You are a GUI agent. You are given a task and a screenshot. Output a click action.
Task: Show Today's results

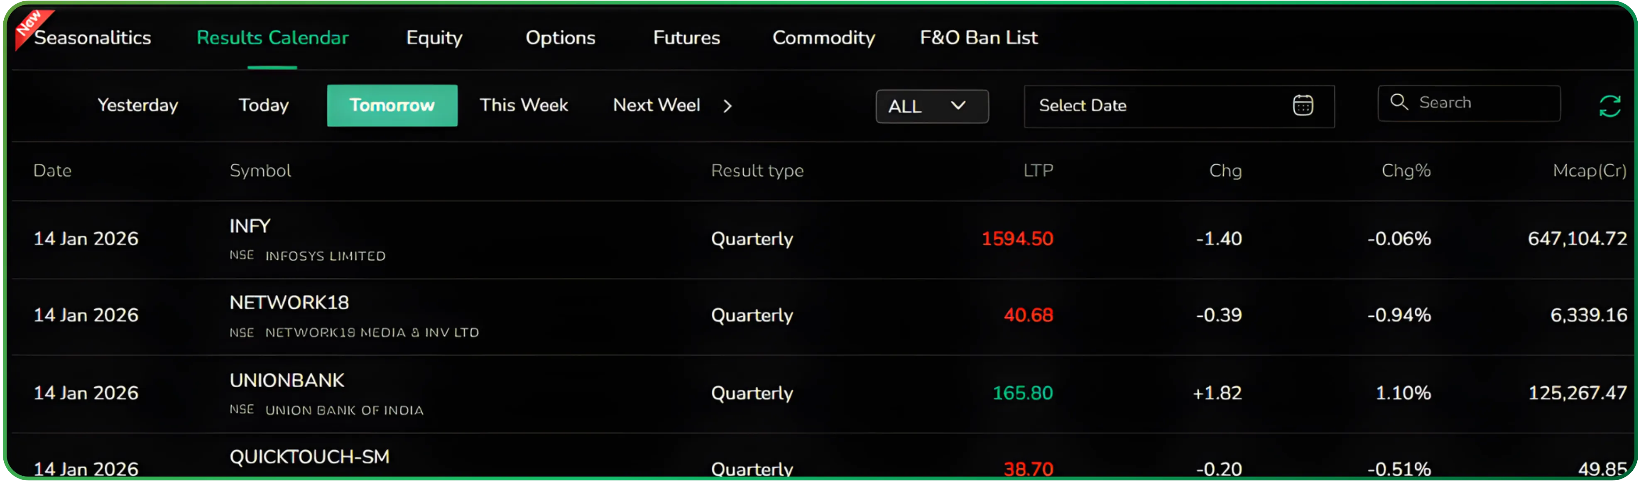pos(263,105)
